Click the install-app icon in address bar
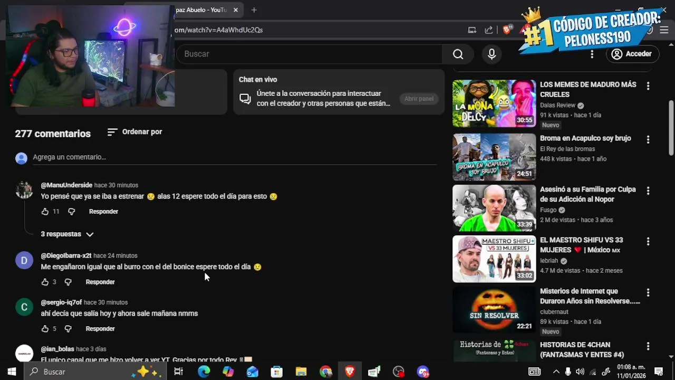Screen dimensions: 675x380 click(x=472, y=30)
